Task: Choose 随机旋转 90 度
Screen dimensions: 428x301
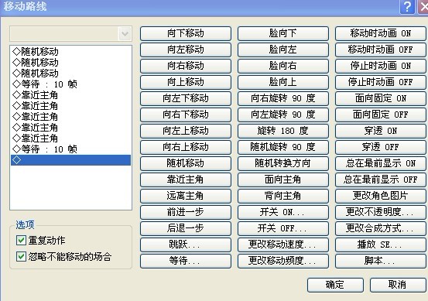Action: tap(283, 147)
